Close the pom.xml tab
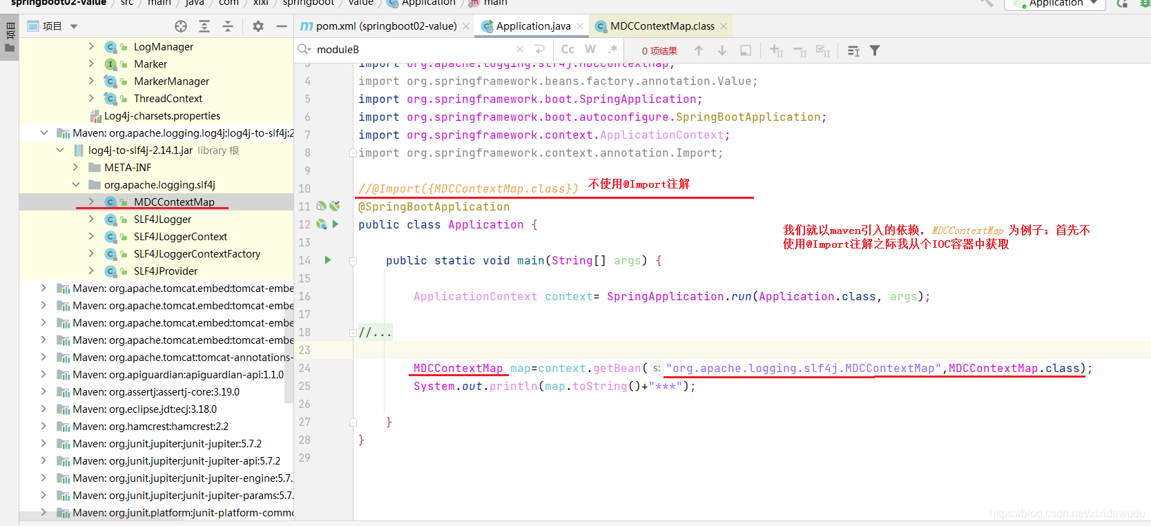Screen dimensions: 1151x526 coord(466,26)
